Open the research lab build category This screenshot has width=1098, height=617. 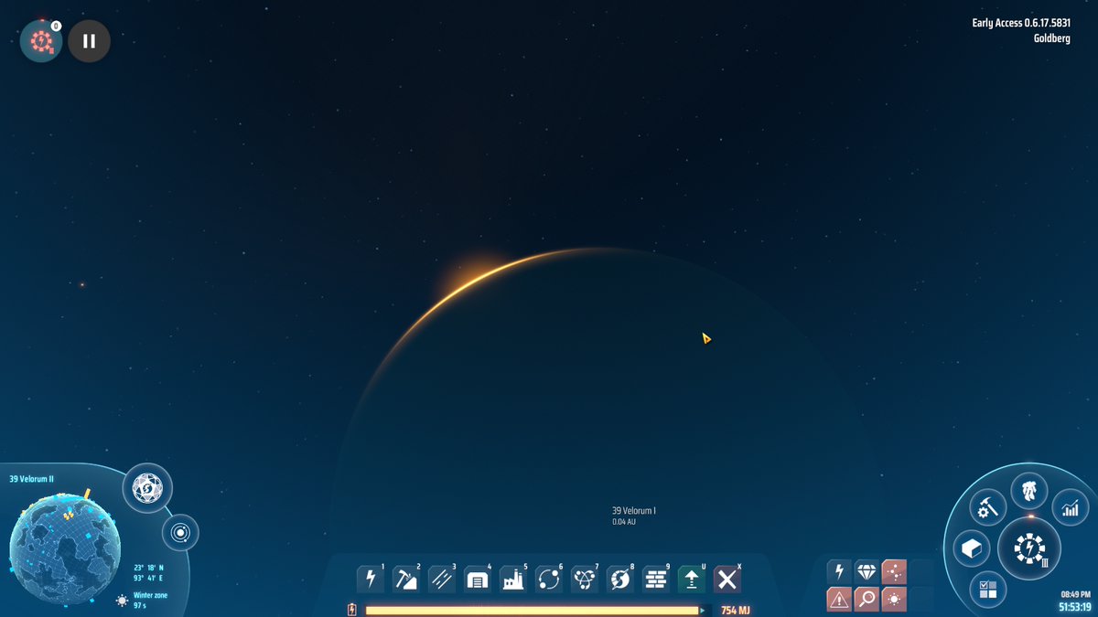coord(584,579)
